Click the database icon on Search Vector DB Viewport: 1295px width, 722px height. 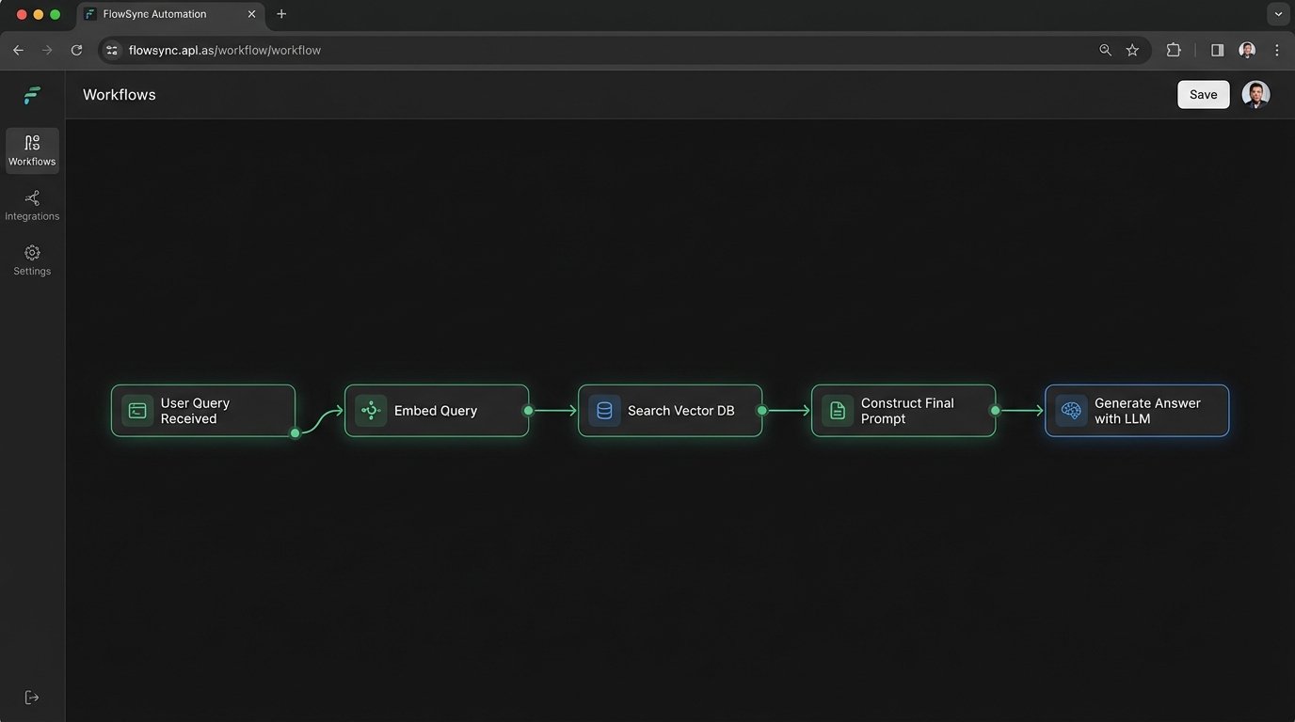point(604,411)
